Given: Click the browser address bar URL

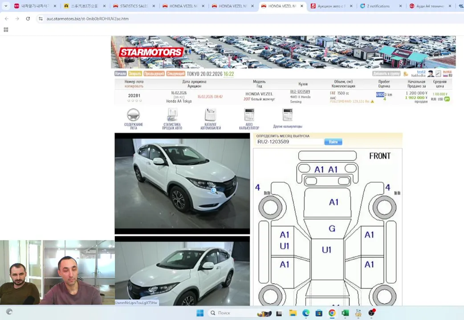Looking at the screenshot, I should (88, 19).
